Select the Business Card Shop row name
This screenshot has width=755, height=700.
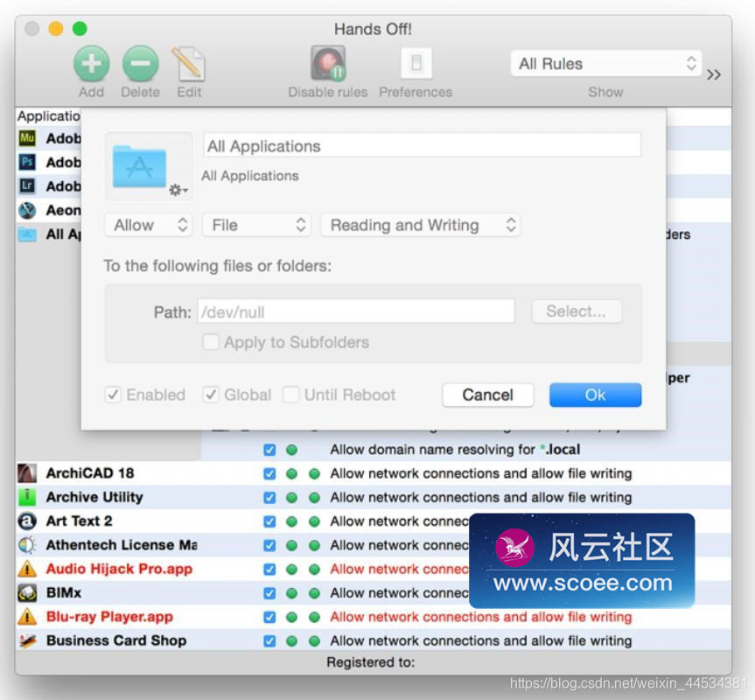click(x=116, y=640)
